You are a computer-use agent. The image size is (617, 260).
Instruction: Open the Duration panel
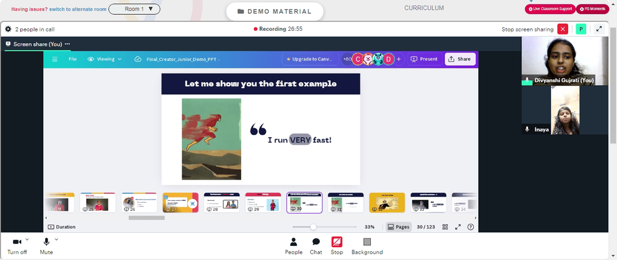pos(61,227)
